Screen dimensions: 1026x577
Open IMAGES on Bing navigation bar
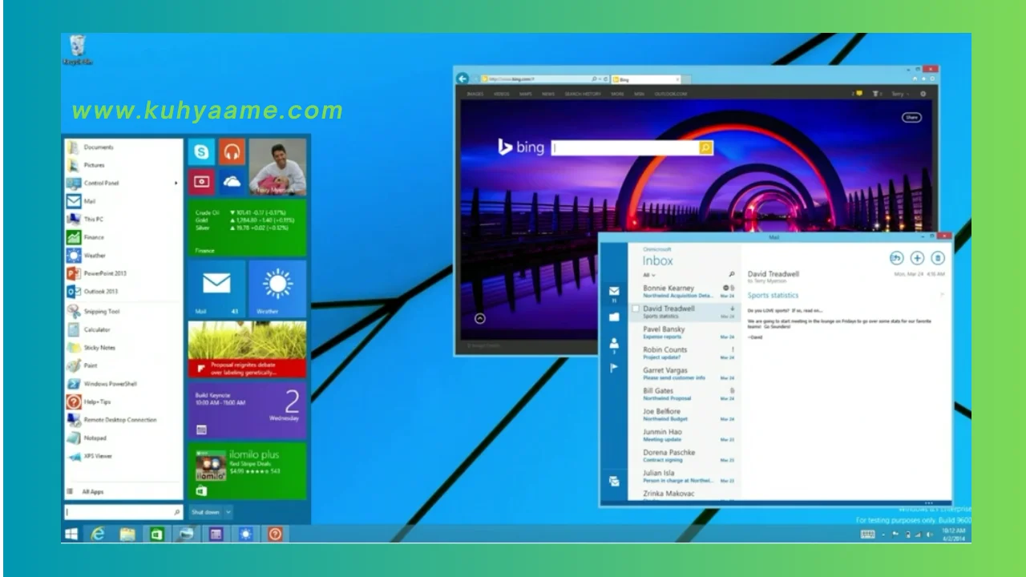(x=475, y=94)
